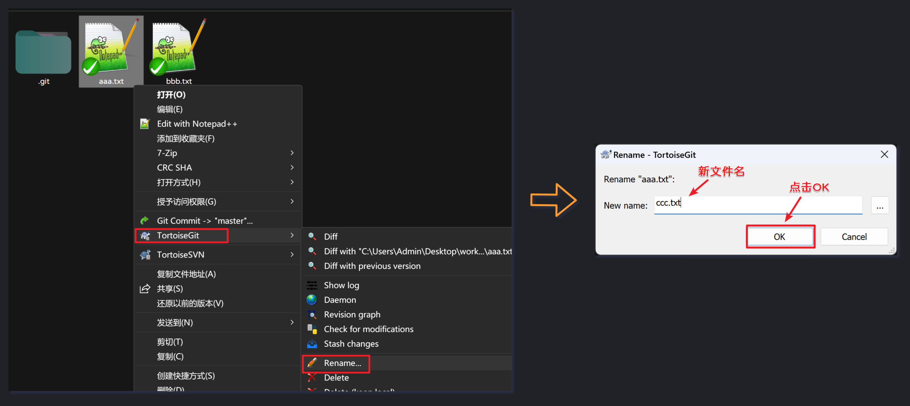Click the Revision graph icon
Image resolution: width=910 pixels, height=406 pixels.
coord(312,314)
